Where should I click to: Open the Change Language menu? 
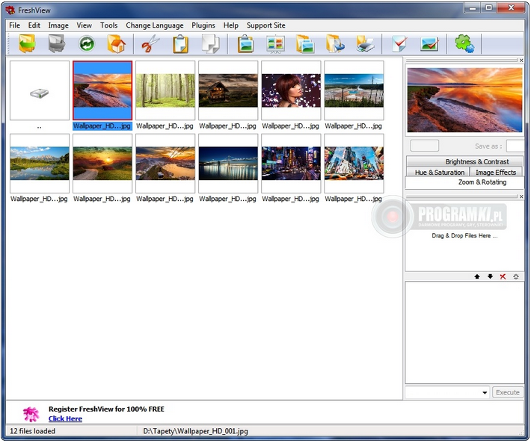[x=154, y=25]
